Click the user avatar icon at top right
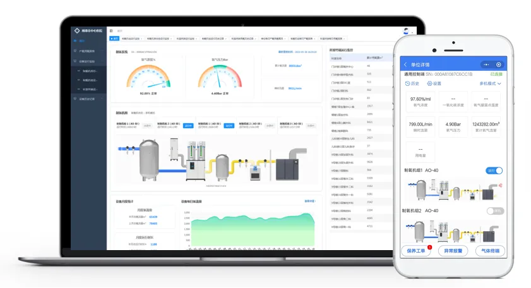Image resolution: width=531 pixels, height=288 pixels. pos(405,30)
